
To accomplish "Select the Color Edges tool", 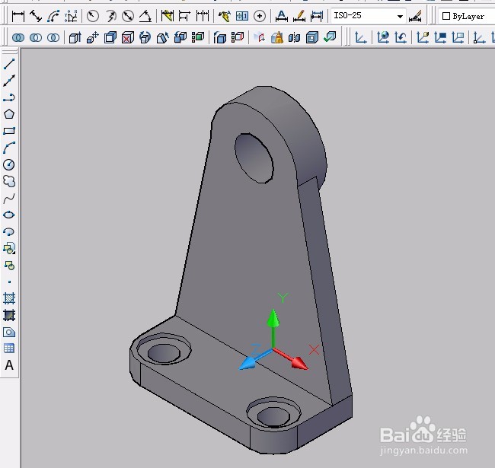I will (x=238, y=37).
